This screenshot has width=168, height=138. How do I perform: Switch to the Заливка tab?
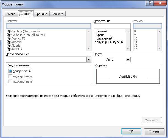coord(58,14)
